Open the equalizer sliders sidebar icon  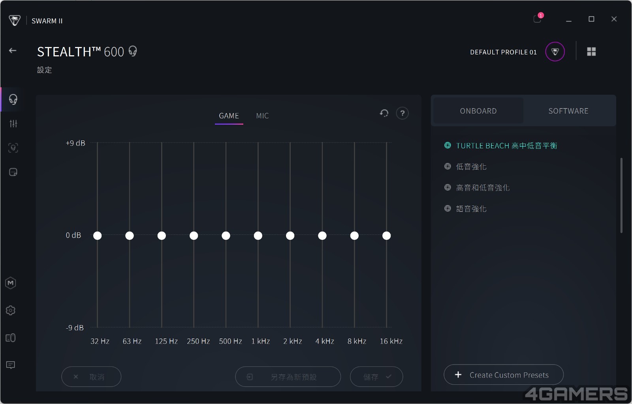[13, 124]
